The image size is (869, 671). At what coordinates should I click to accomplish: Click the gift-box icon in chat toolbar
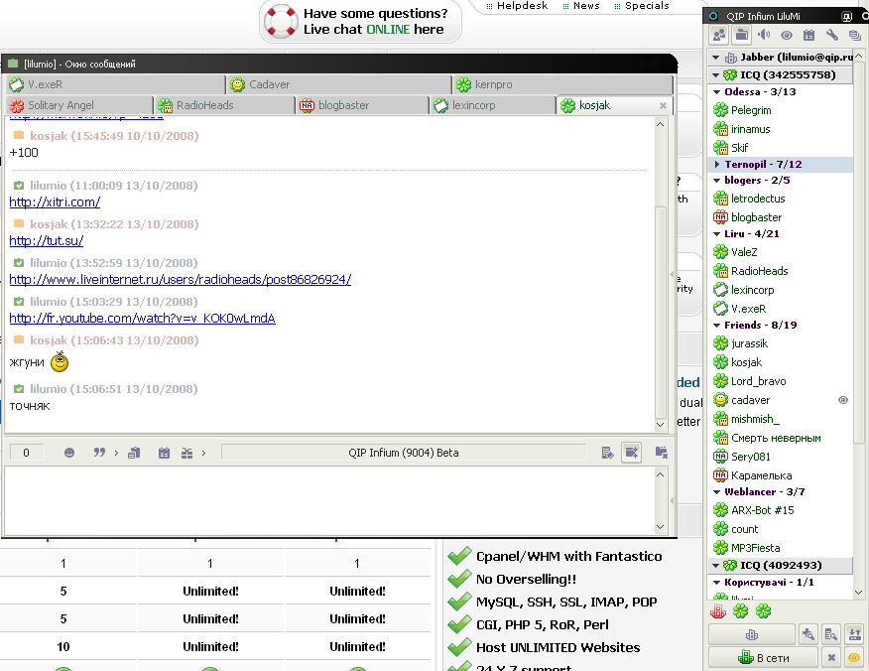tap(187, 453)
